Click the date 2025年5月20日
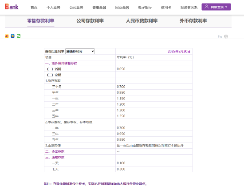The width and height of the screenshot is (244, 194). point(179,51)
